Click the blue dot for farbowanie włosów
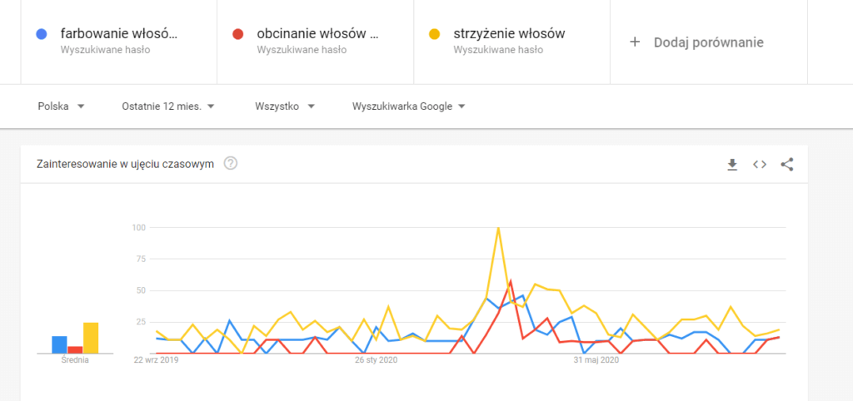This screenshot has height=401, width=853. 41,34
